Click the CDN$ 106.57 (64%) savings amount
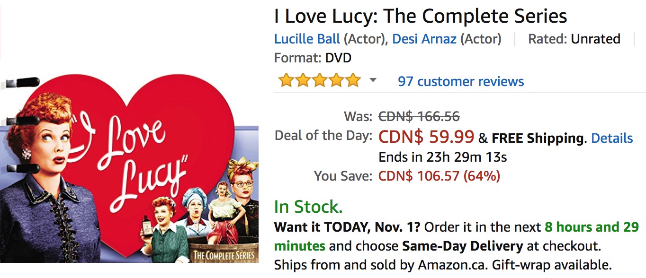The image size is (646, 278). click(x=439, y=176)
